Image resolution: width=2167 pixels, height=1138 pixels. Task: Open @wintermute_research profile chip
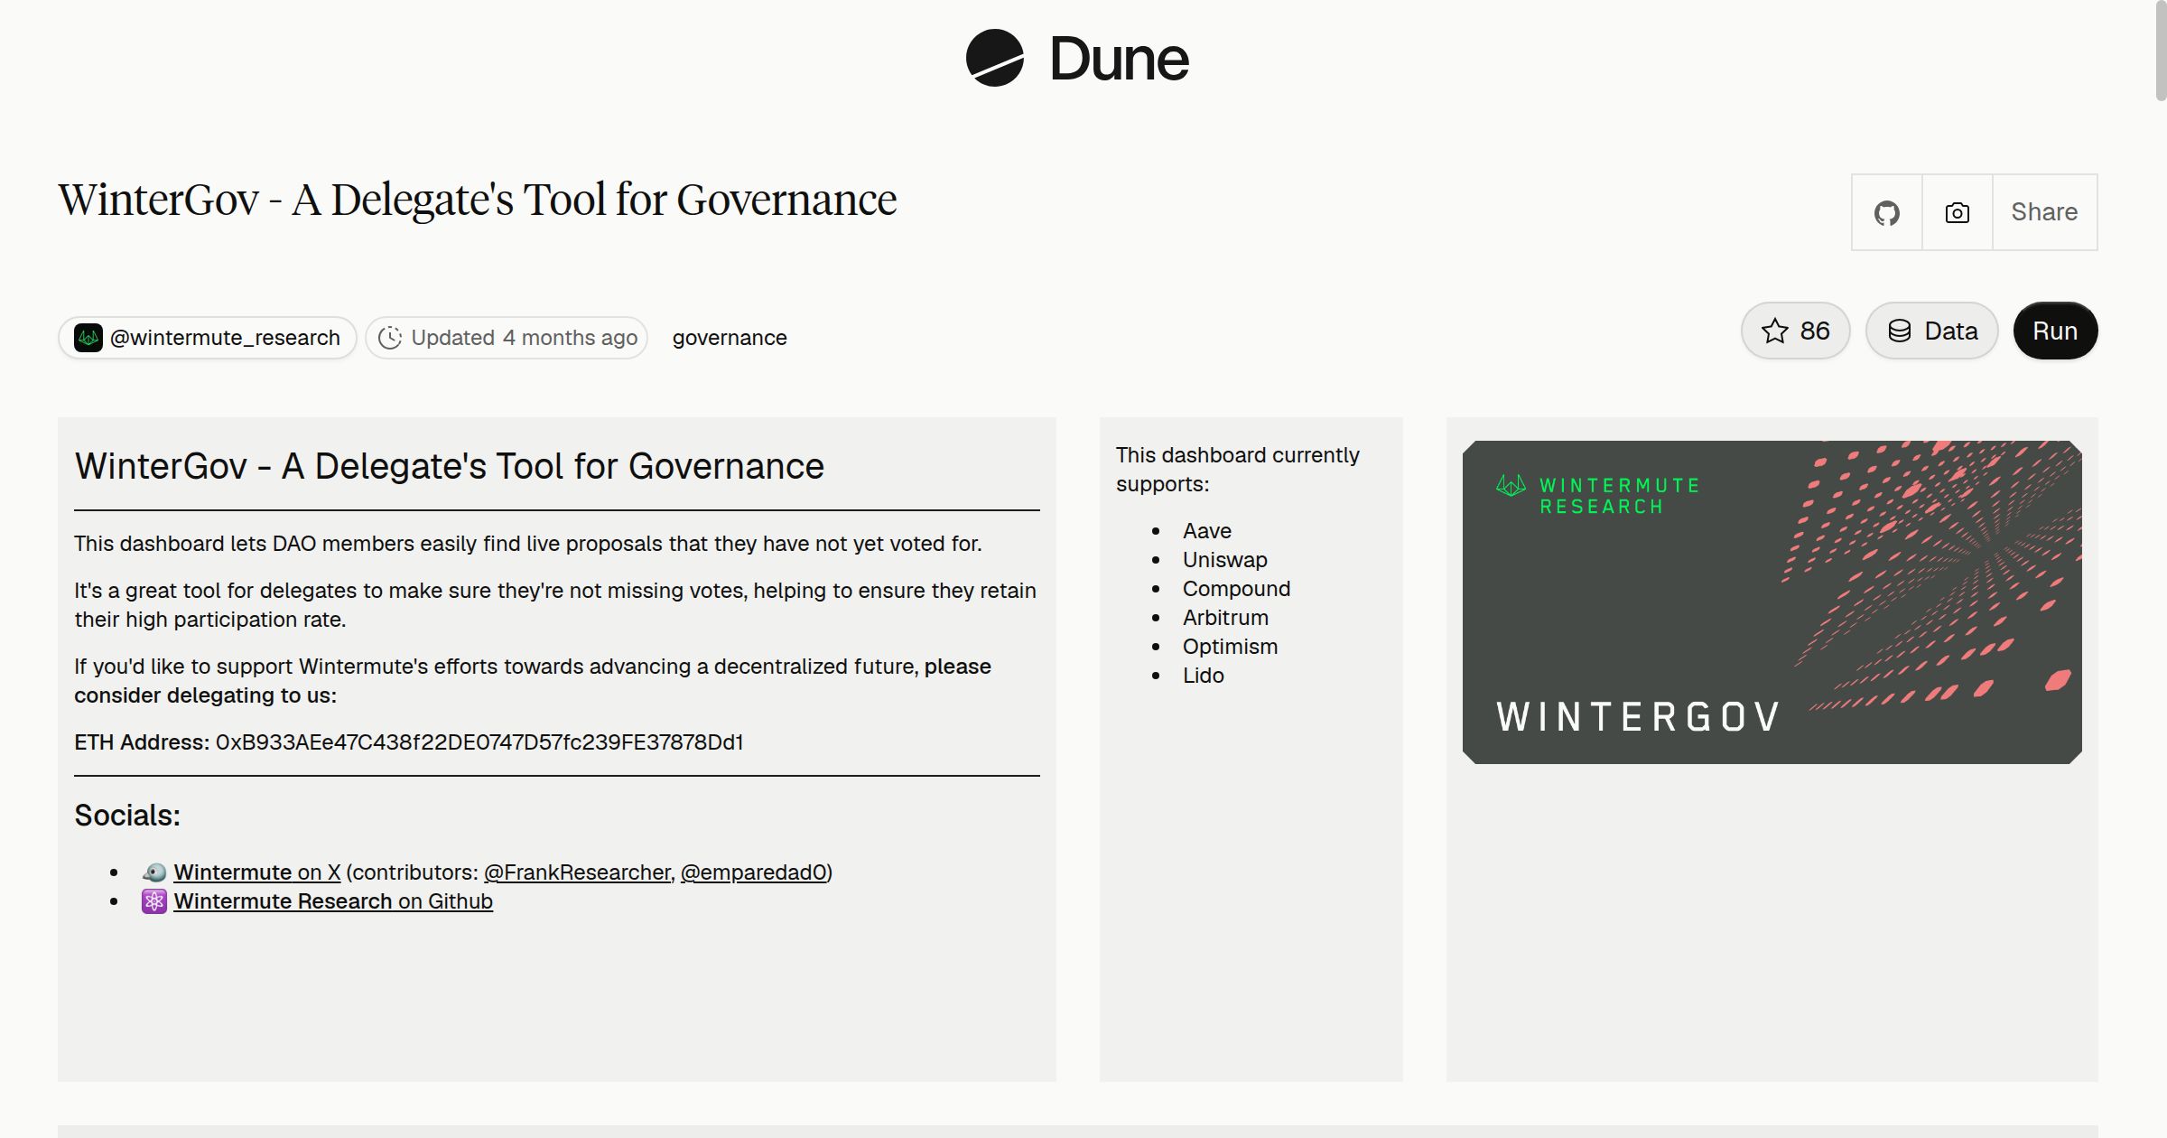208,338
